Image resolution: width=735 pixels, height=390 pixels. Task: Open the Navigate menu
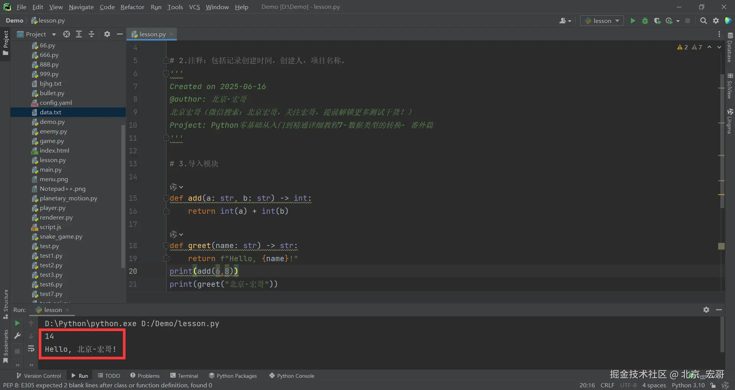point(81,7)
